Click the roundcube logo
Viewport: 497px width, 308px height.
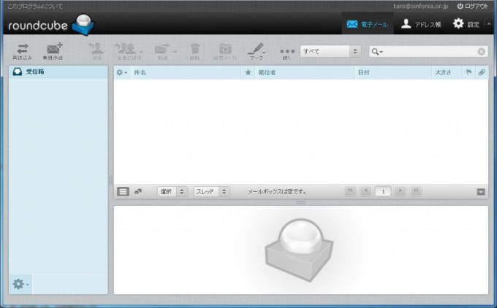pyautogui.click(x=51, y=25)
